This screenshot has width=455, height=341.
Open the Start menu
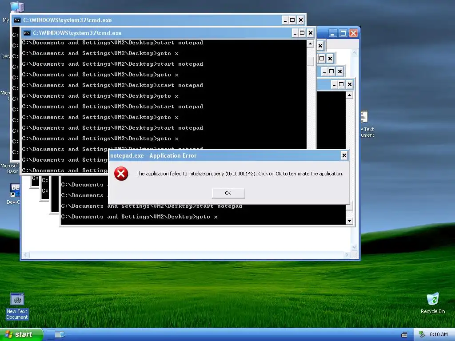[21, 334]
